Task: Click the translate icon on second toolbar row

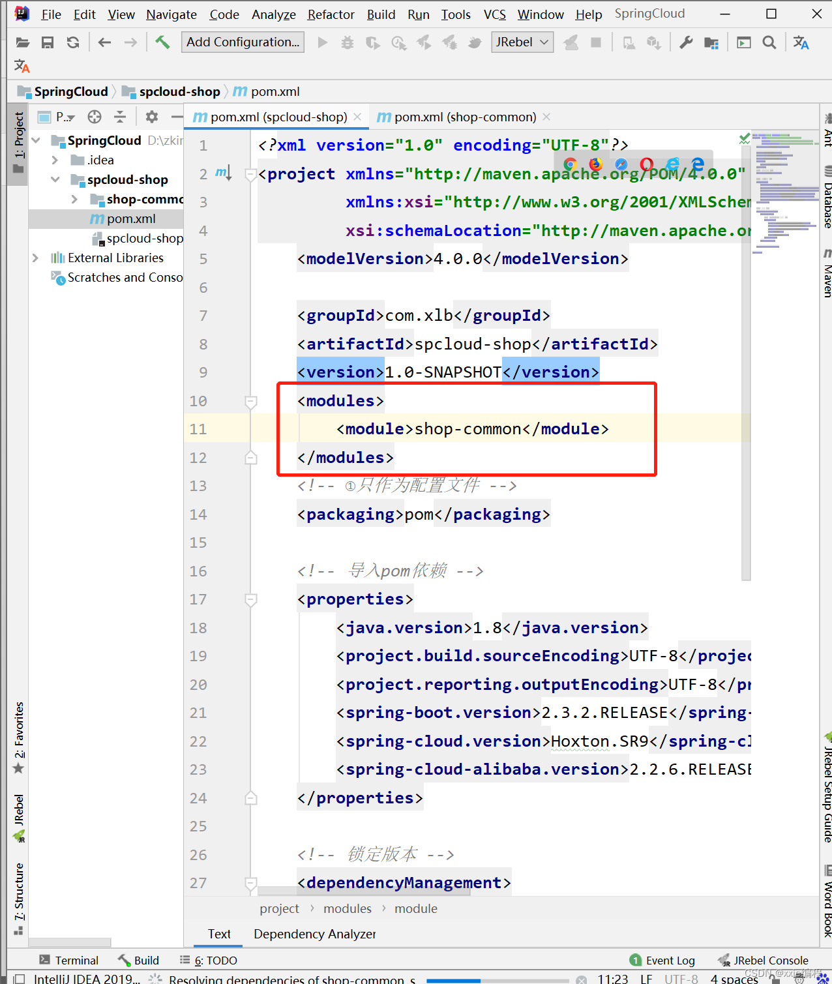Action: click(22, 66)
